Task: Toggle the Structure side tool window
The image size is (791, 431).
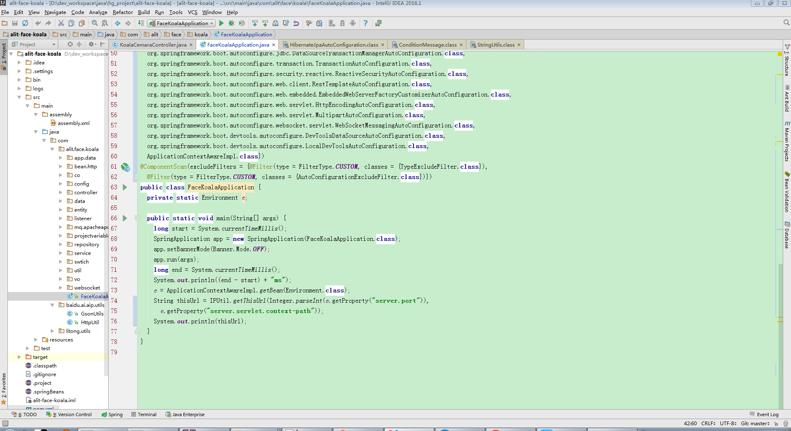Action: [x=787, y=61]
